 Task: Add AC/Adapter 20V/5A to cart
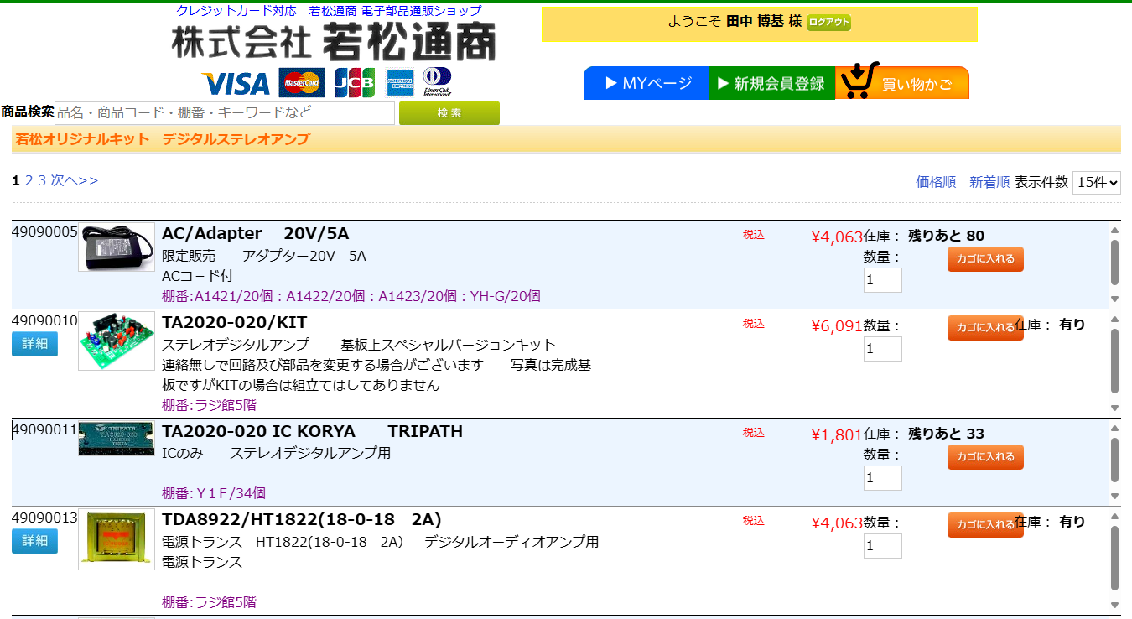pos(985,259)
